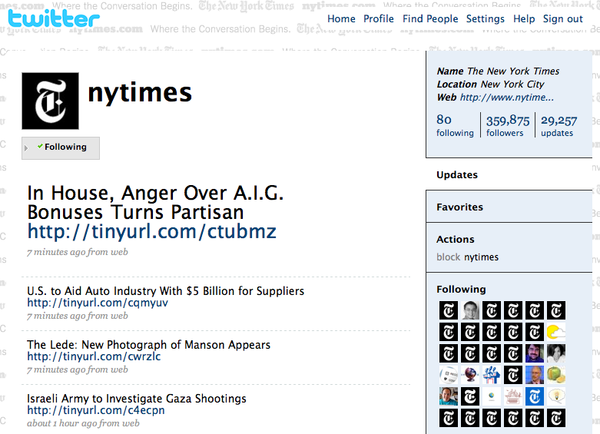
Task: View the 29,257 updates count
Action: (559, 125)
